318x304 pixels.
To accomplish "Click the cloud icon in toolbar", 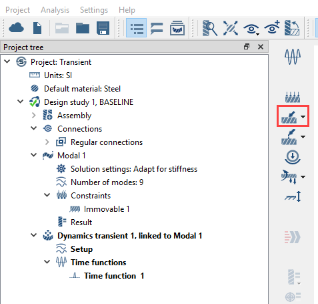I will 16,28.
